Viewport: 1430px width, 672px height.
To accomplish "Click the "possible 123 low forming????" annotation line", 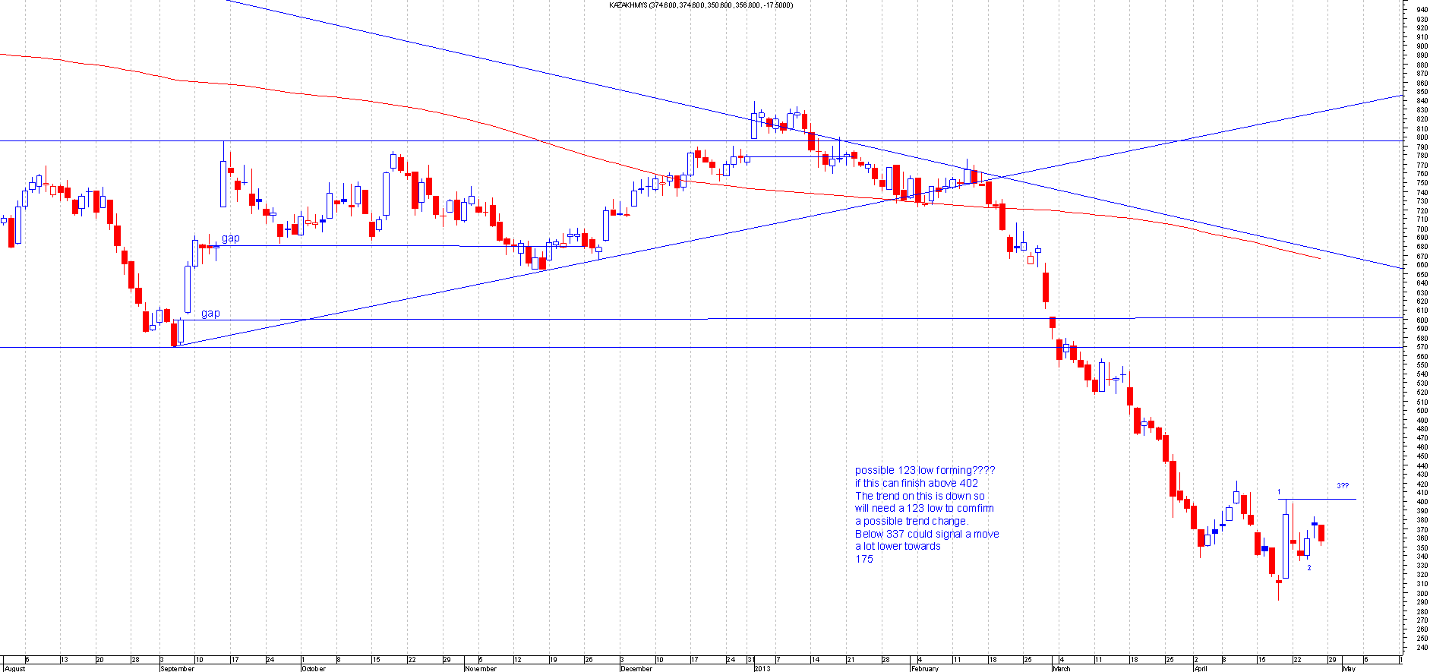I will [x=924, y=470].
